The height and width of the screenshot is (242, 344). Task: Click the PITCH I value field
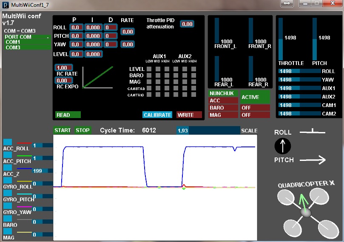coord(94,36)
